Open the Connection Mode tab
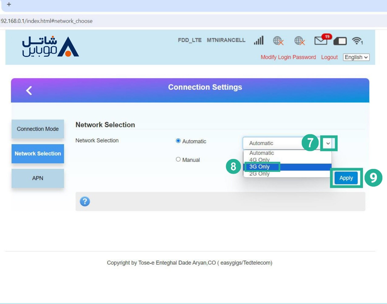 point(38,129)
